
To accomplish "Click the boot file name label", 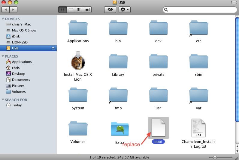I will [158, 142].
